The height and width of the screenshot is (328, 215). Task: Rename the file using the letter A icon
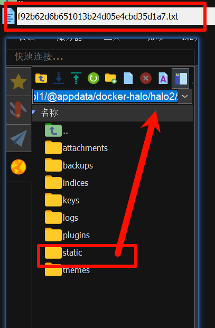[163, 78]
